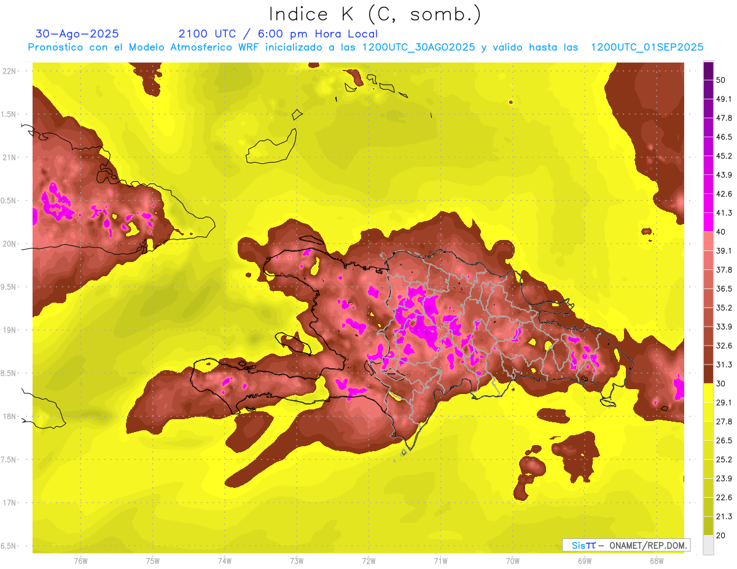This screenshot has width=737, height=569.
Task: Click colorbar value "40"
Action: pyautogui.click(x=720, y=231)
